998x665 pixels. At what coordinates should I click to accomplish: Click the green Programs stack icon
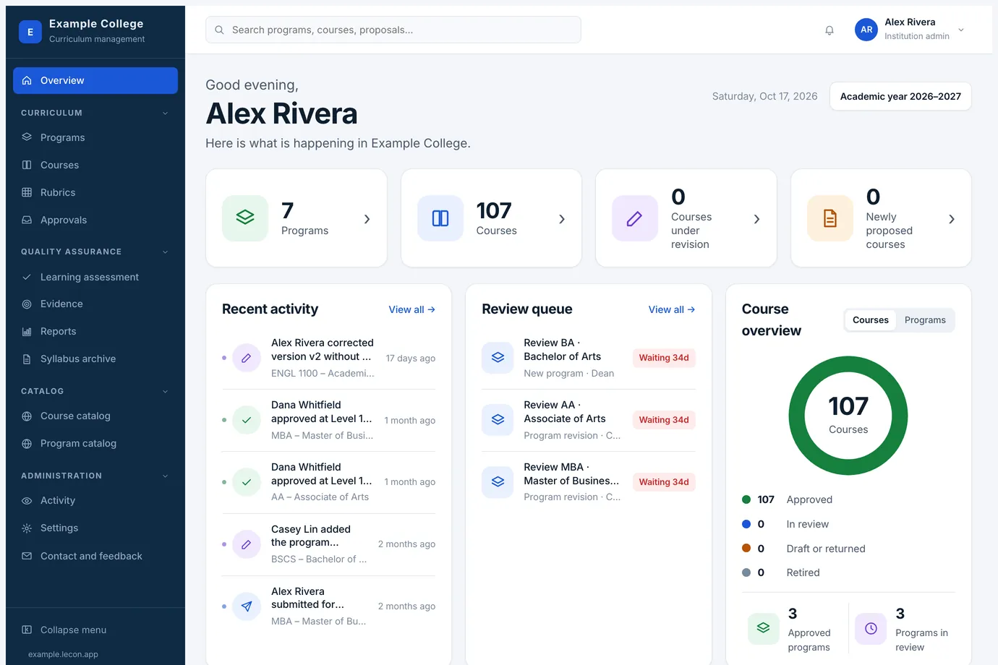245,218
